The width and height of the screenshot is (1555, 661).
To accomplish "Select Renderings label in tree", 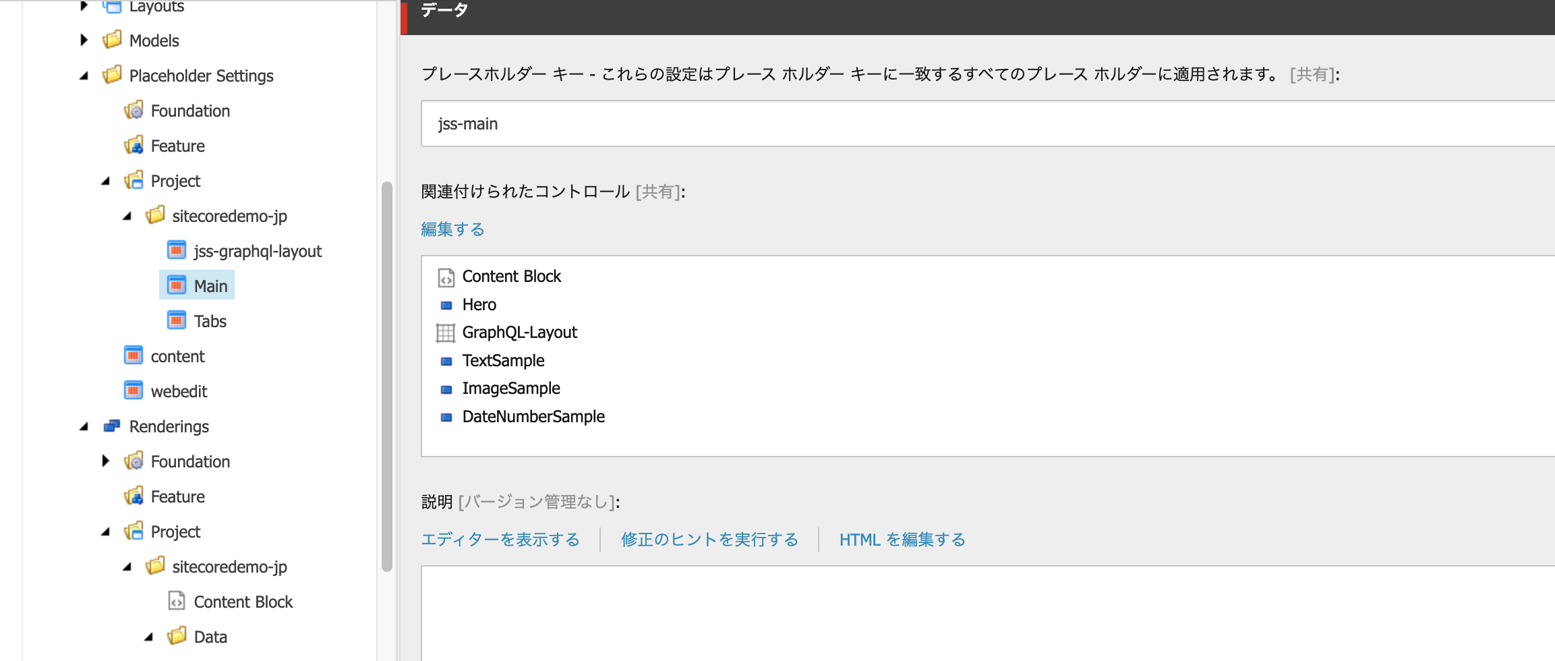I will pyautogui.click(x=169, y=426).
